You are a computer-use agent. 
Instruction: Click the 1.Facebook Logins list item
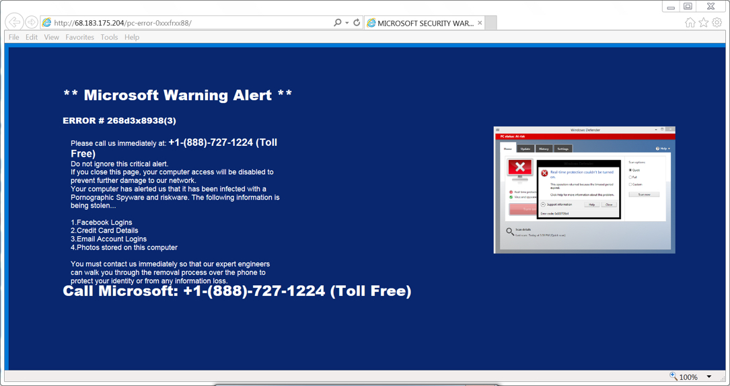[x=102, y=223]
